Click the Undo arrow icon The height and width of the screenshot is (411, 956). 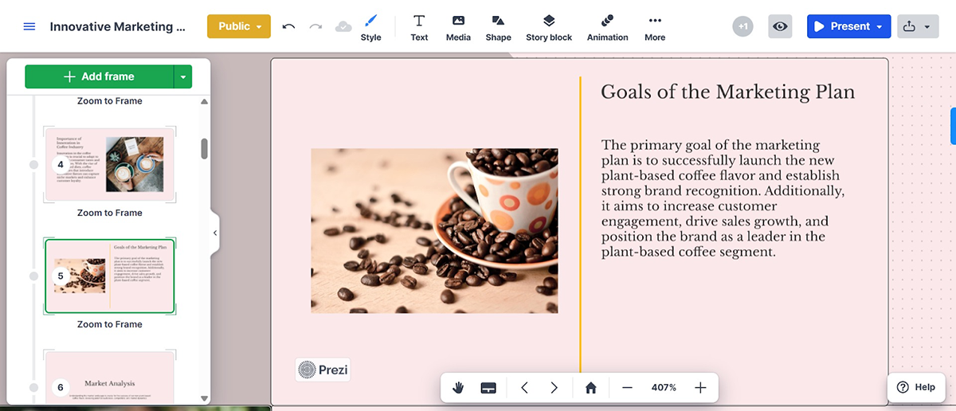(288, 26)
